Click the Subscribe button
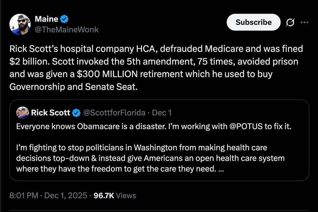Image resolution: width=318 pixels, height=212 pixels. (x=253, y=22)
